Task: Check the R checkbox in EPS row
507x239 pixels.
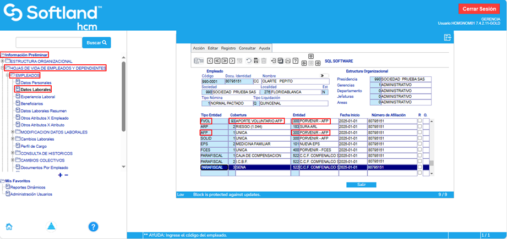Action: tap(419, 144)
